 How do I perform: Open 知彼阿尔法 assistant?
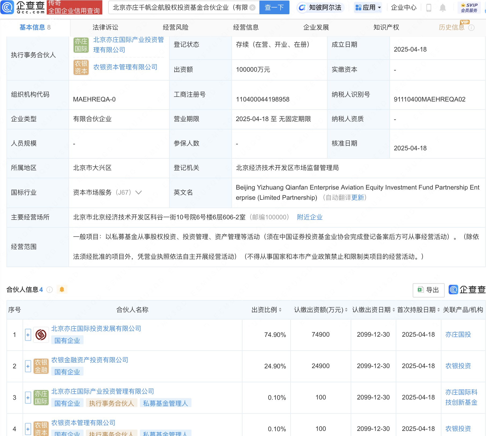(320, 8)
